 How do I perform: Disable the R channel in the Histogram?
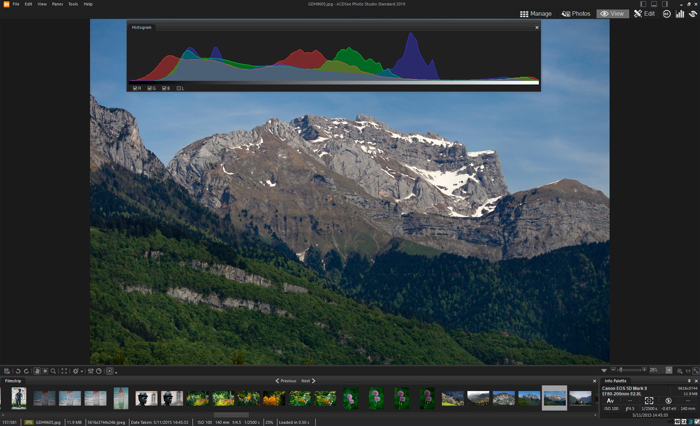pyautogui.click(x=136, y=88)
